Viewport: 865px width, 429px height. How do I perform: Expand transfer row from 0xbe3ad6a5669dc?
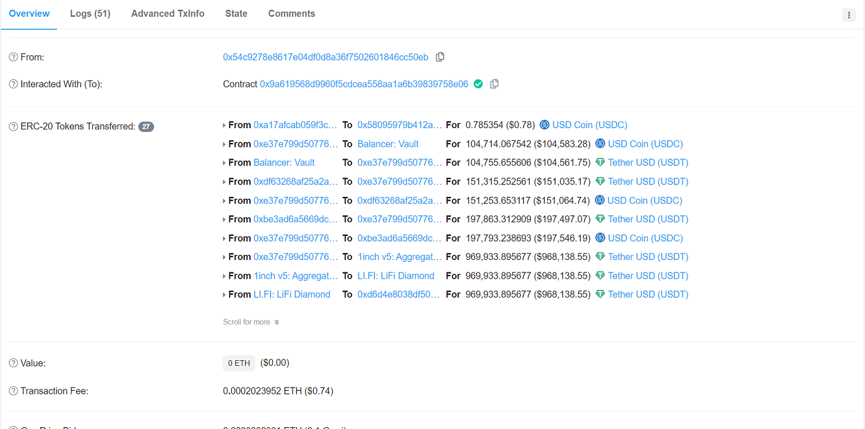click(x=225, y=220)
